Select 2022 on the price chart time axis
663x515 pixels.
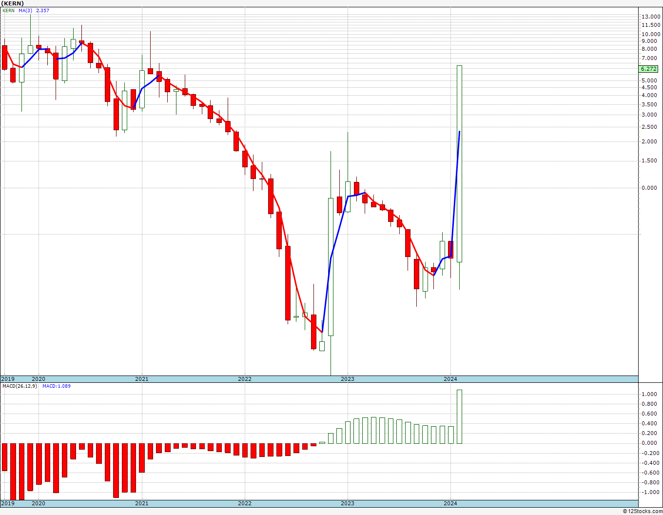pyautogui.click(x=245, y=379)
